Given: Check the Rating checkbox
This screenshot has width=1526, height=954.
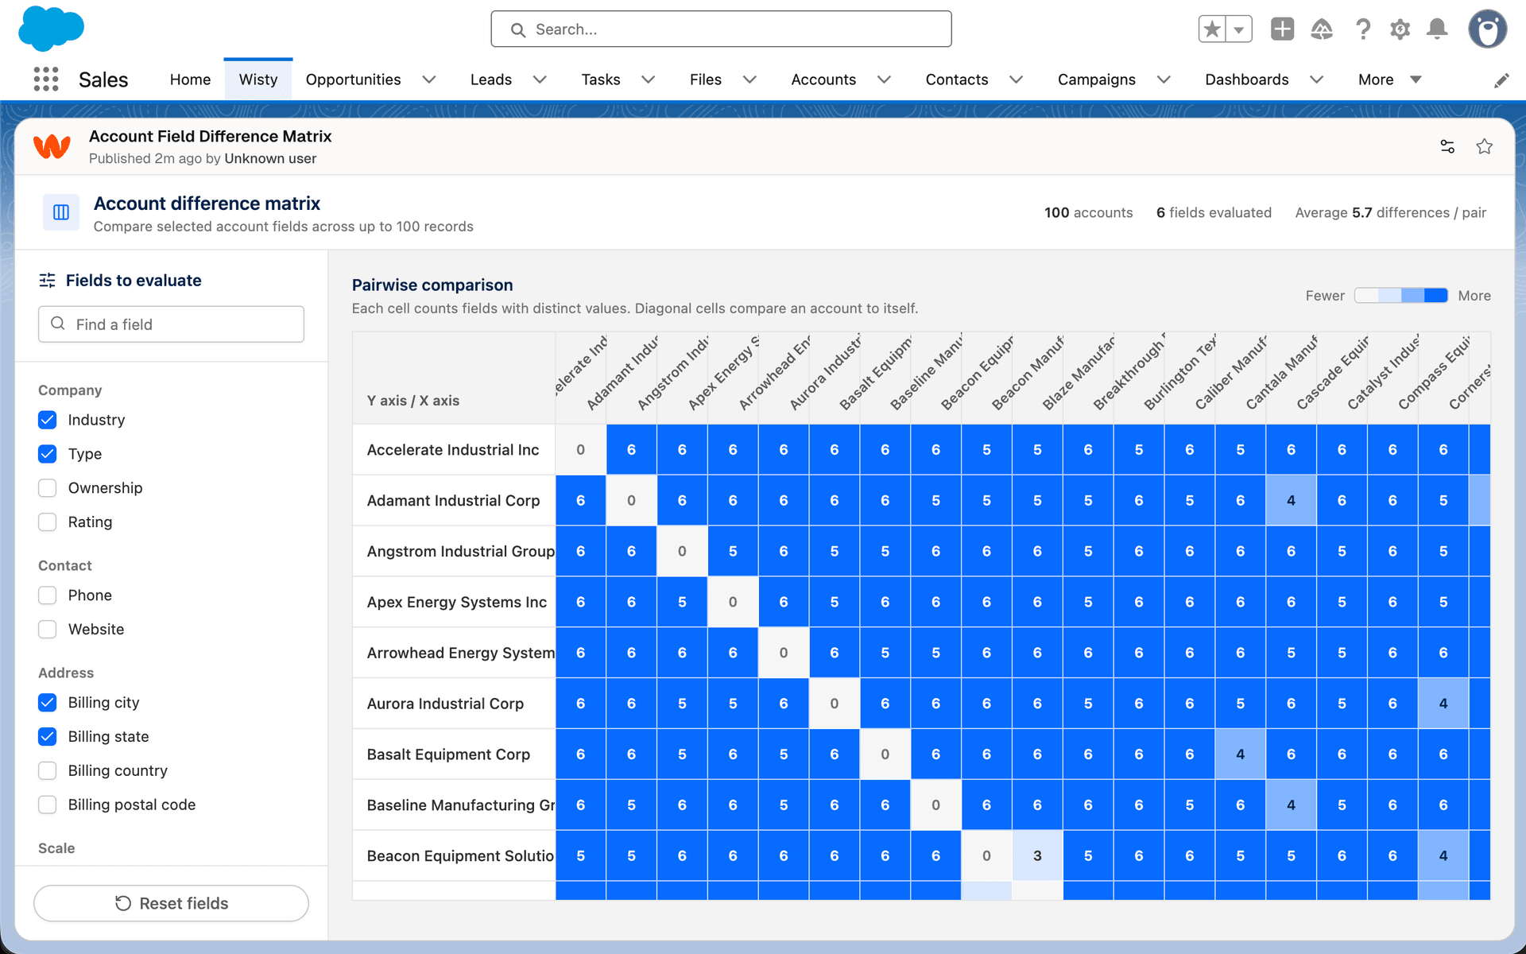Looking at the screenshot, I should click(x=48, y=522).
